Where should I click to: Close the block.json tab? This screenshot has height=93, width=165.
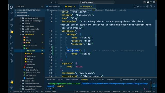pyautogui.click(x=94, y=6)
